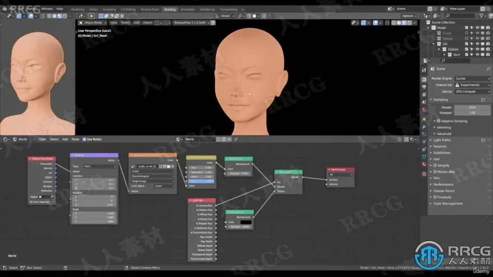Image resolution: width=493 pixels, height=277 pixels.
Task: Click the pin icon in node editor header
Action: pyautogui.click(x=236, y=139)
